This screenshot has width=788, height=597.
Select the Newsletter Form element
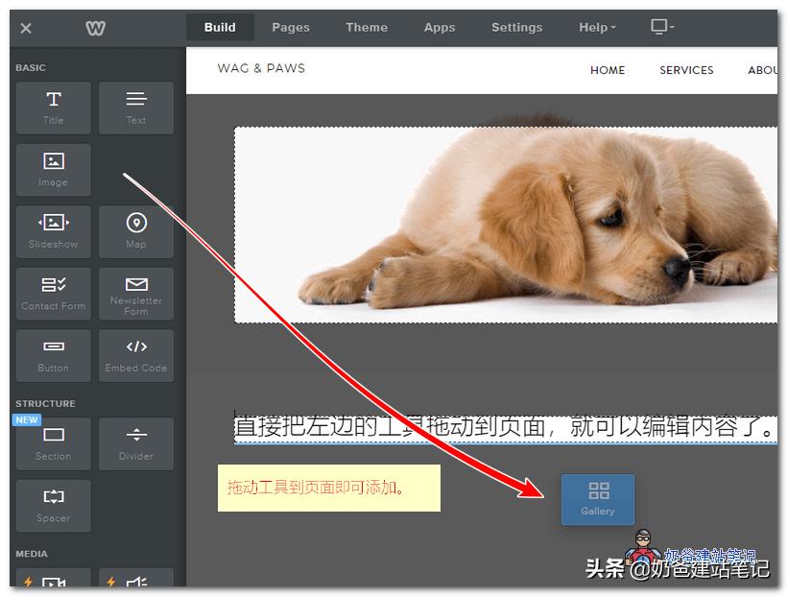pos(136,293)
